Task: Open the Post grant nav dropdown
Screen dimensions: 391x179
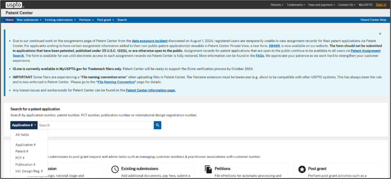Action: (106, 20)
